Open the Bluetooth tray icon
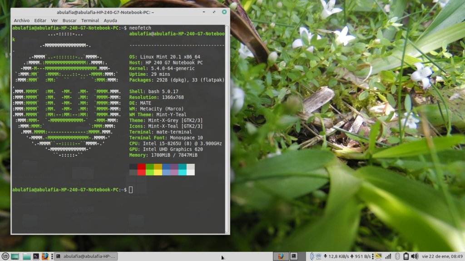465x261 pixels. [x=397, y=256]
